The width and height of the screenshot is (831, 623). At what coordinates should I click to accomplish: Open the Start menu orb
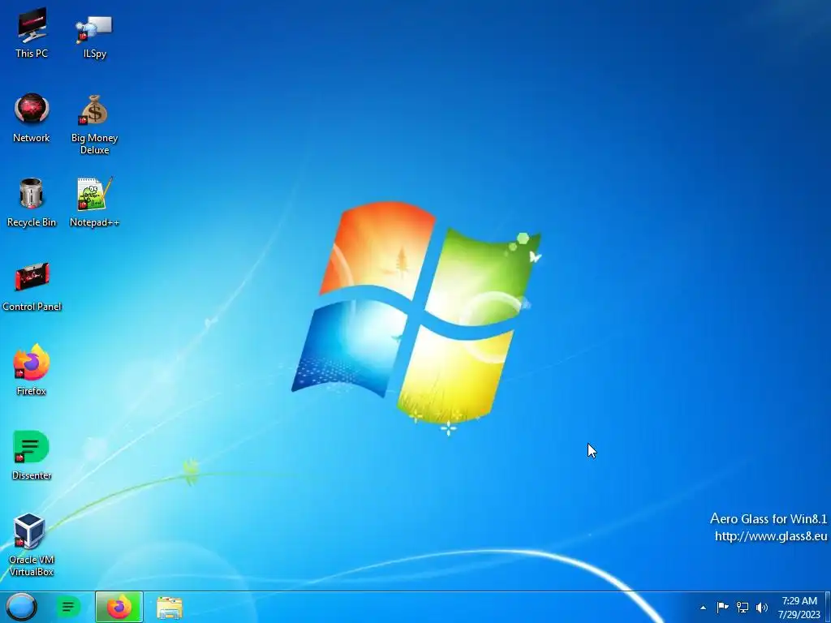tap(22, 607)
